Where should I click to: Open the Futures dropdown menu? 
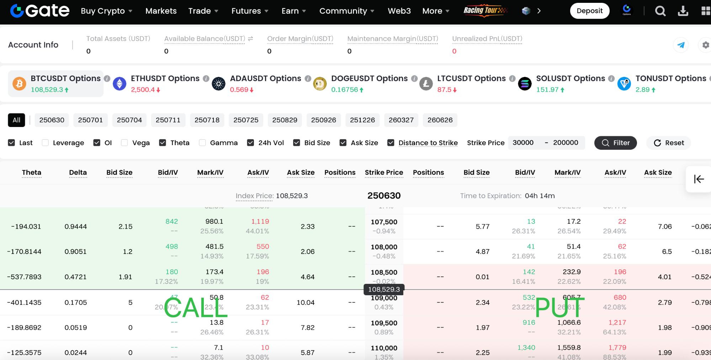pos(250,11)
